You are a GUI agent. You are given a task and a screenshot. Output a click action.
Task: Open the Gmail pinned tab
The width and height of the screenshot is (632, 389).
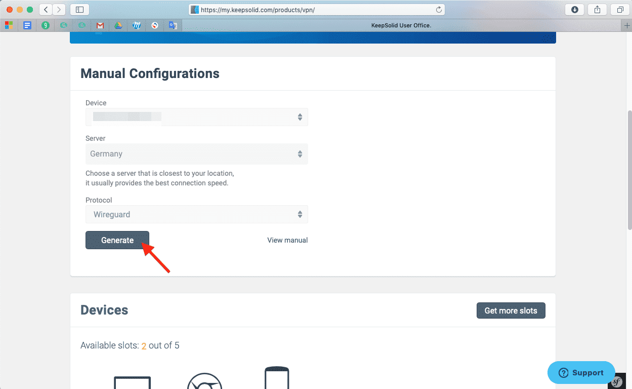point(100,25)
